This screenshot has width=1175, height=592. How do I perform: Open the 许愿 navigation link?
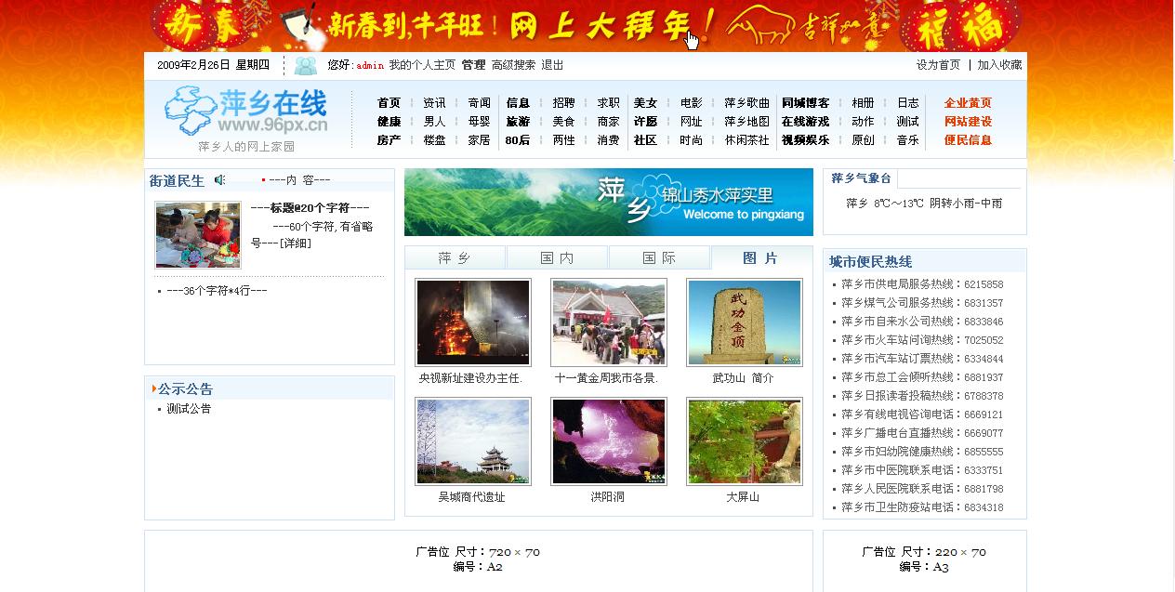point(645,122)
